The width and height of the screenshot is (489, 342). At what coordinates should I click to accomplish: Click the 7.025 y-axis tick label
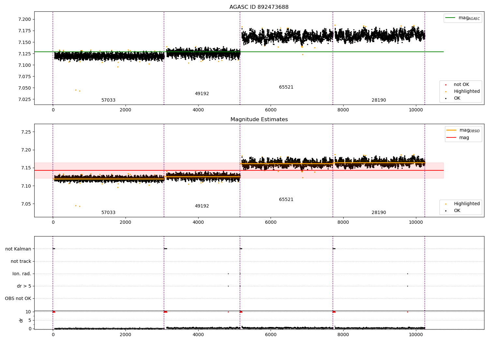click(x=24, y=99)
